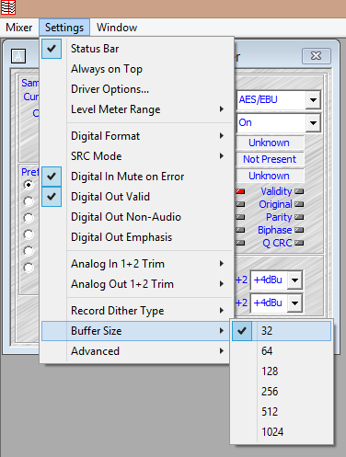Click the Validity label
This screenshot has width=346, height=457.
pyautogui.click(x=276, y=191)
